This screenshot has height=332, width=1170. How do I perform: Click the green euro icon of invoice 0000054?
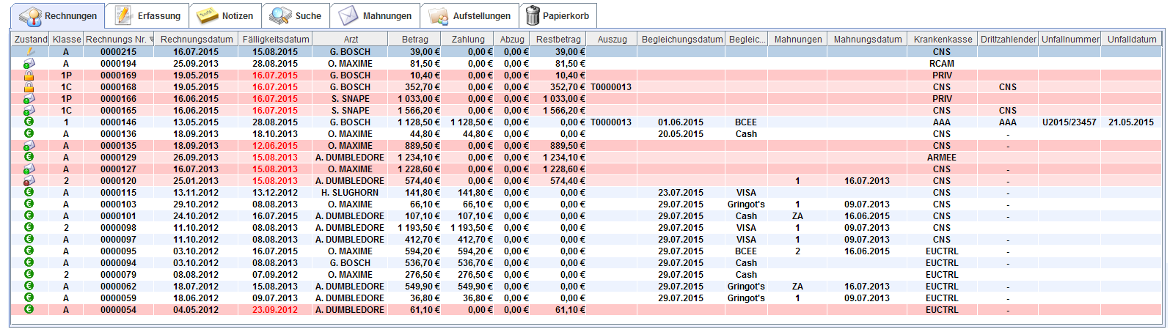point(29,310)
